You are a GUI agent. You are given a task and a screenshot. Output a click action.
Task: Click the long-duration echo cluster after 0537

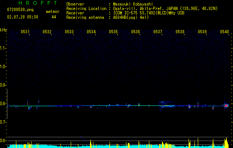pos(167,105)
